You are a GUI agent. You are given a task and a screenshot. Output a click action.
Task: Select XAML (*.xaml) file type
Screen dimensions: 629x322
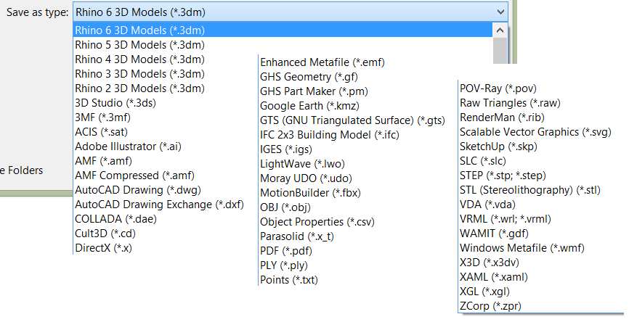493,277
